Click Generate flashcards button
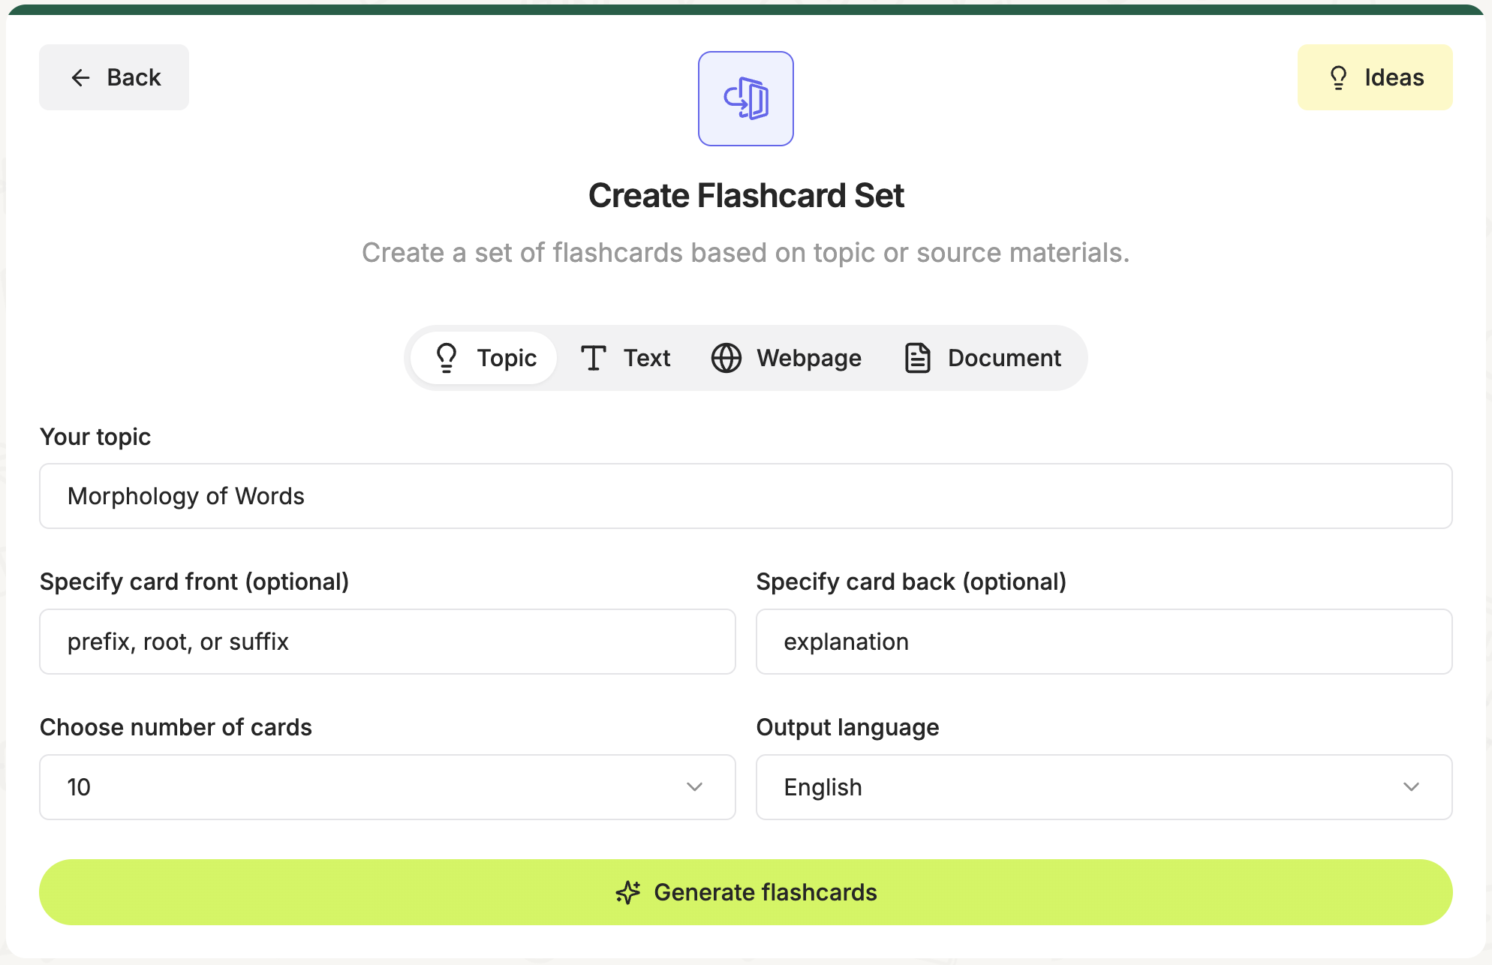The image size is (1492, 965). [746, 892]
